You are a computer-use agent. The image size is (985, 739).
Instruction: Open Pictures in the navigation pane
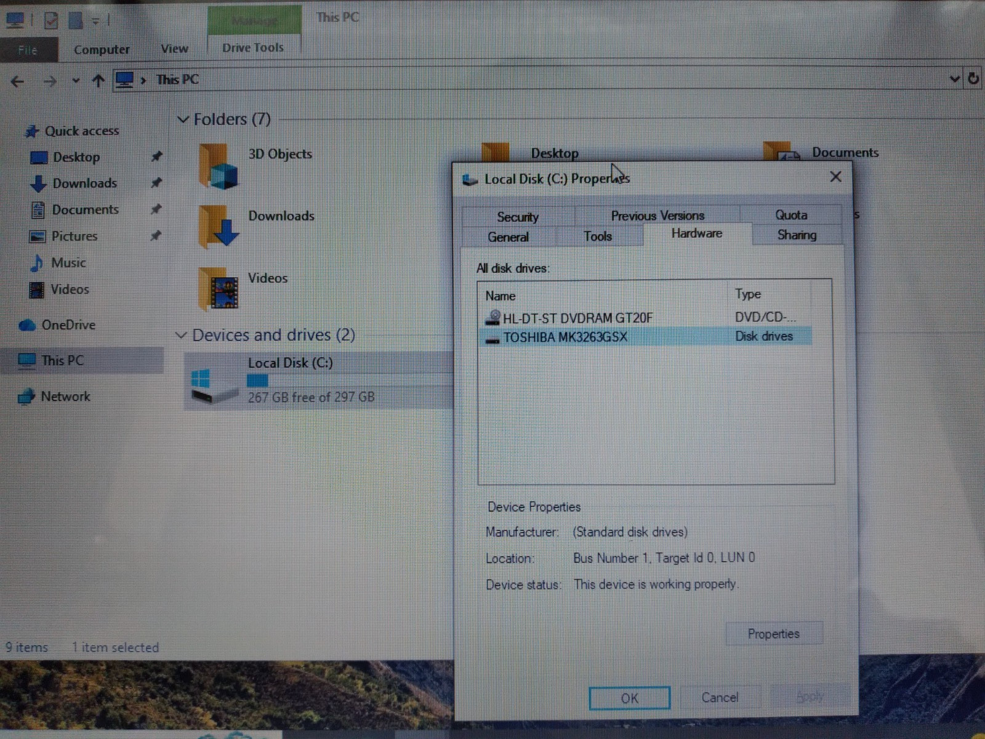(x=74, y=236)
